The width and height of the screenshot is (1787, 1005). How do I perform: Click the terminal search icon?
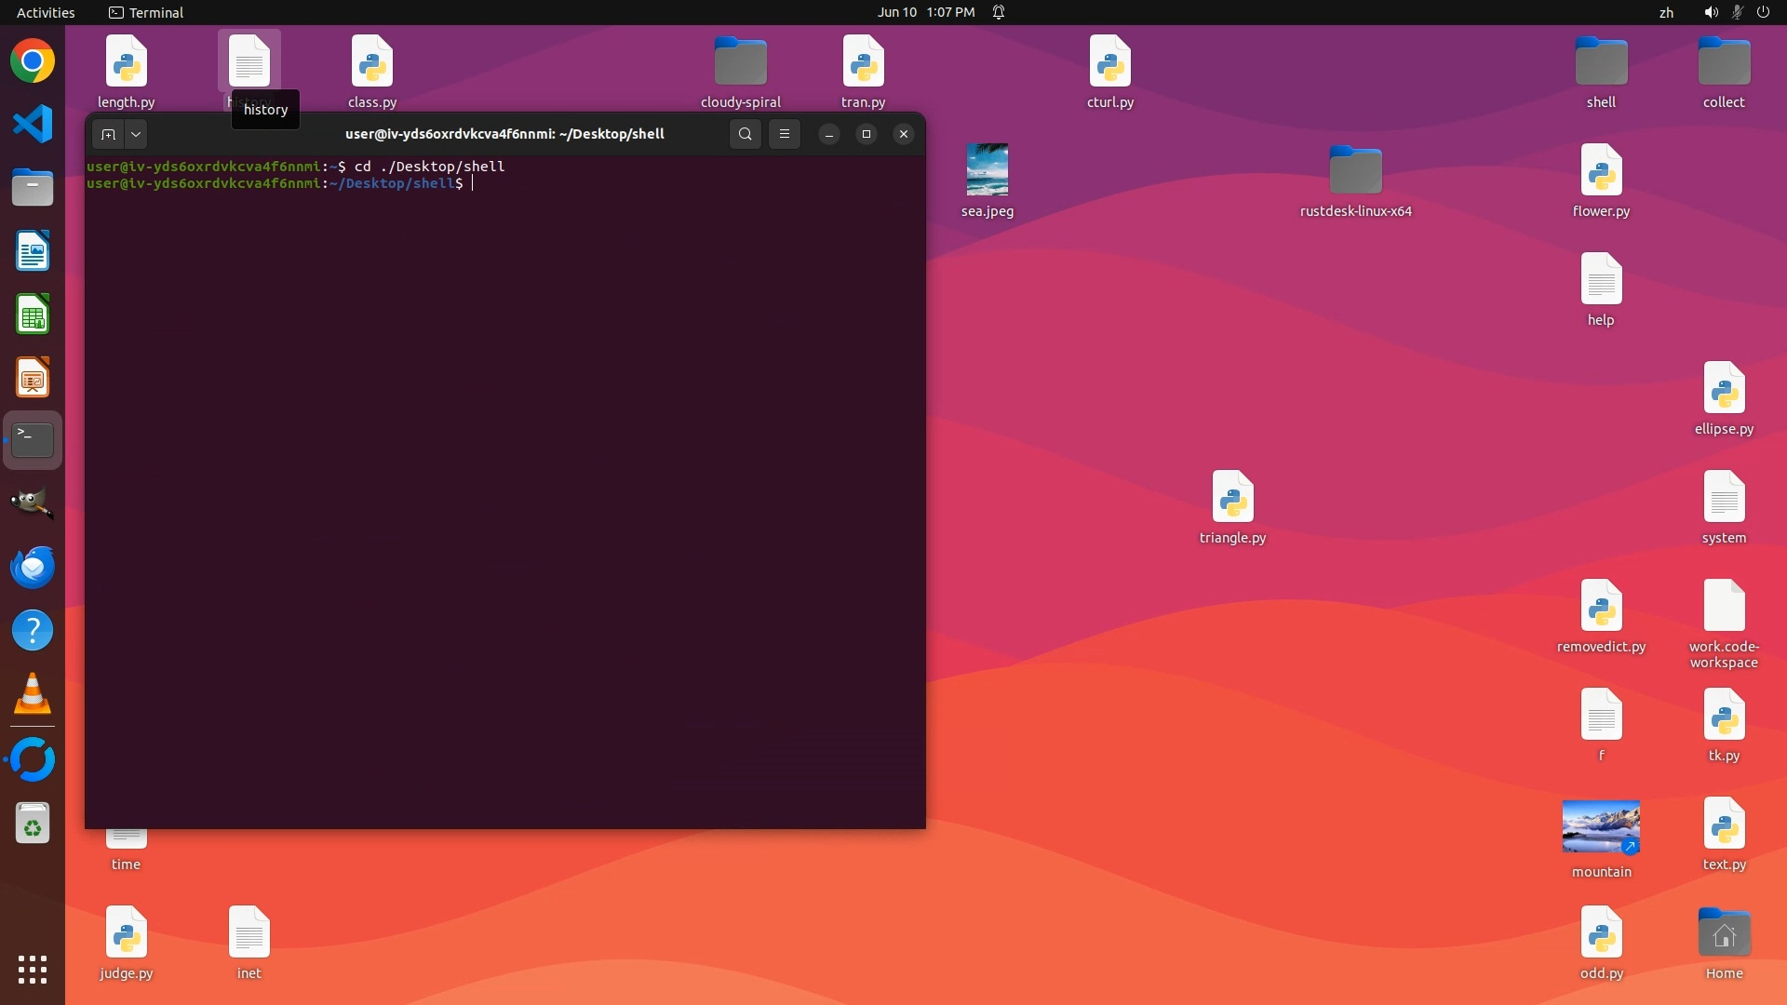[x=745, y=134]
